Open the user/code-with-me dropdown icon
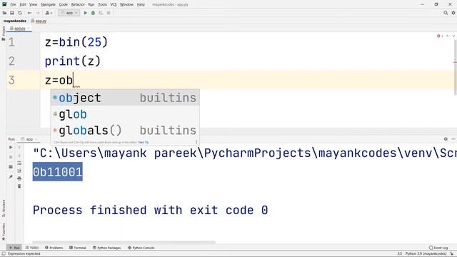 [x=49, y=13]
